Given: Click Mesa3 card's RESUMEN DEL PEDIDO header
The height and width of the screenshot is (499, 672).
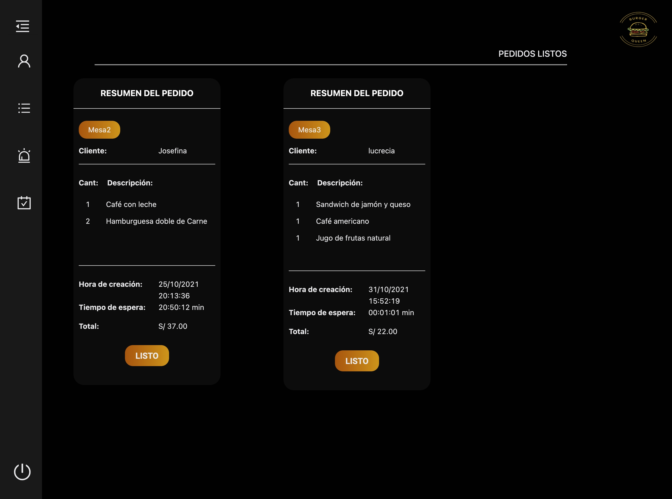Looking at the screenshot, I should click(x=356, y=93).
